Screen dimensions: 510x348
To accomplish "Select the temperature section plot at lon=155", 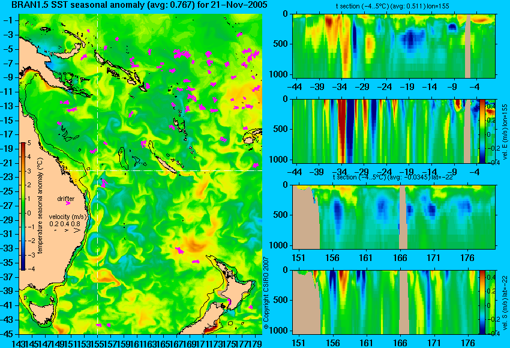I will tap(394, 46).
